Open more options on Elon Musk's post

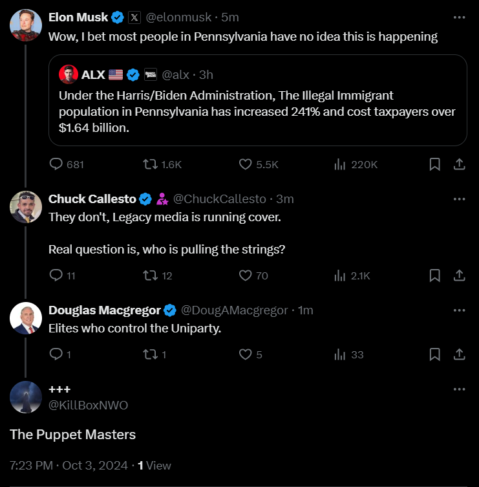(x=460, y=17)
